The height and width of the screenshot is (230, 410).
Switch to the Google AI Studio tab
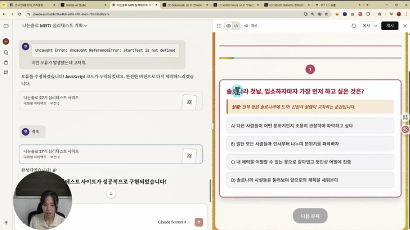click(83, 5)
